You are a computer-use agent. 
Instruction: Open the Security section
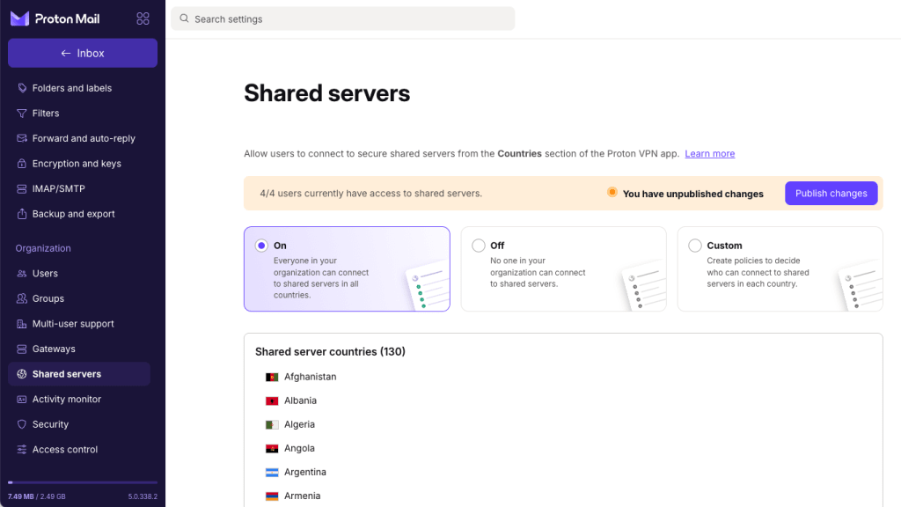[50, 423]
